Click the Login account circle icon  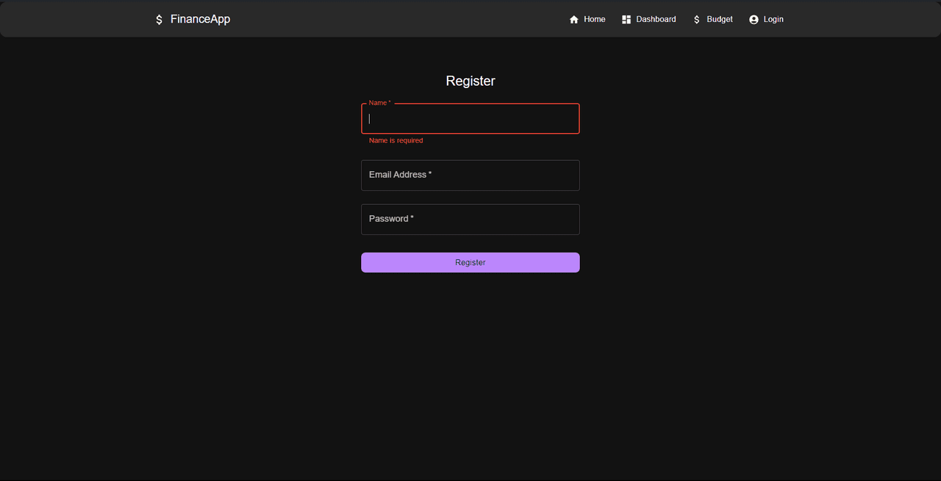click(754, 20)
